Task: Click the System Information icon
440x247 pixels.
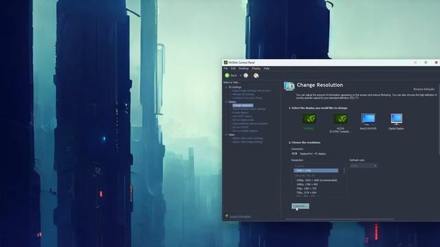Action: point(227,216)
